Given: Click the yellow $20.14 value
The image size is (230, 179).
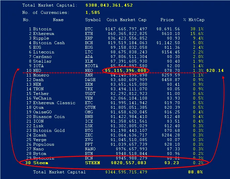Looking at the screenshot, I should pos(215,71).
